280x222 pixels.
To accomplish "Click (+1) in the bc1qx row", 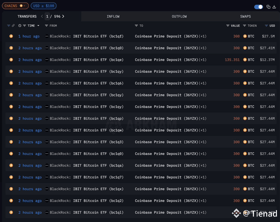I will point(203,189).
